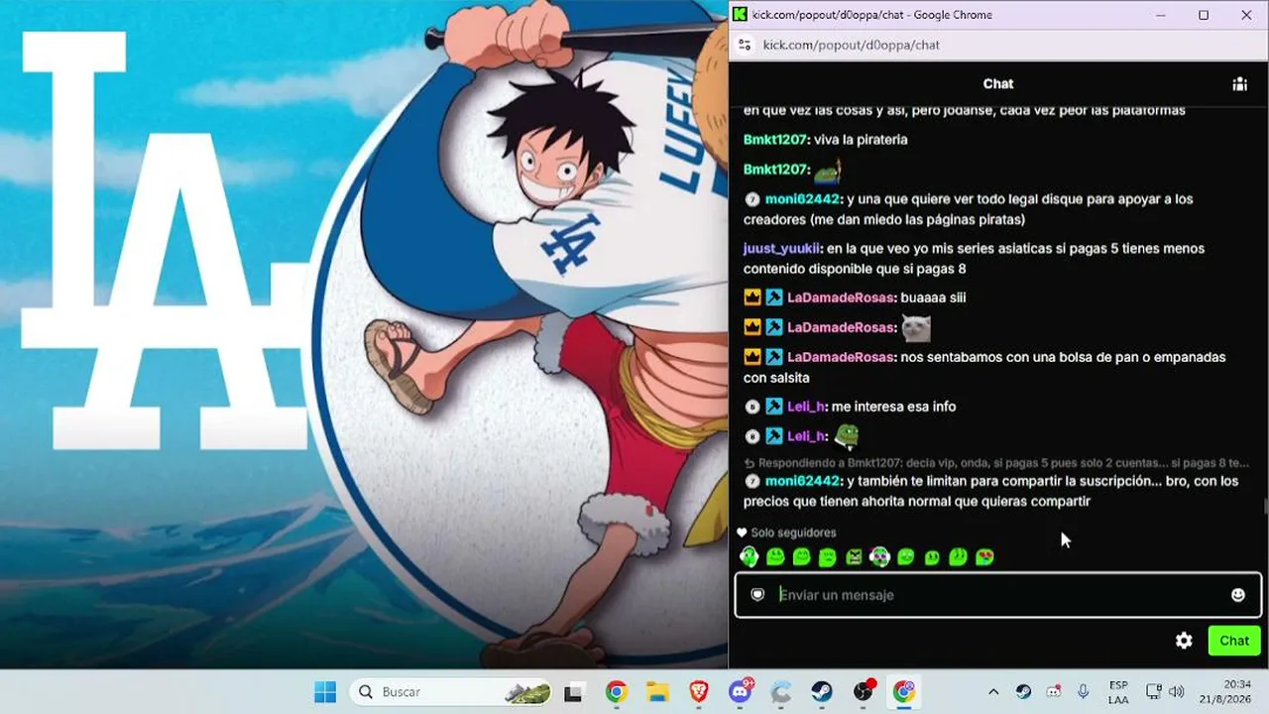Open Discord with 9+ badge on taskbar
Screen dimensions: 1269x714
click(x=741, y=691)
